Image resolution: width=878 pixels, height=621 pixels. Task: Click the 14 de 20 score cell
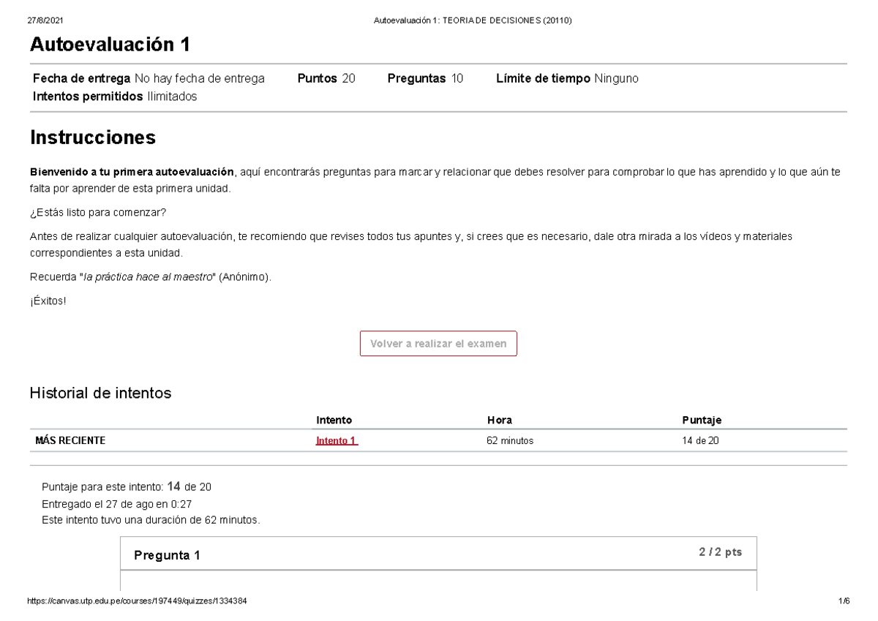[700, 441]
